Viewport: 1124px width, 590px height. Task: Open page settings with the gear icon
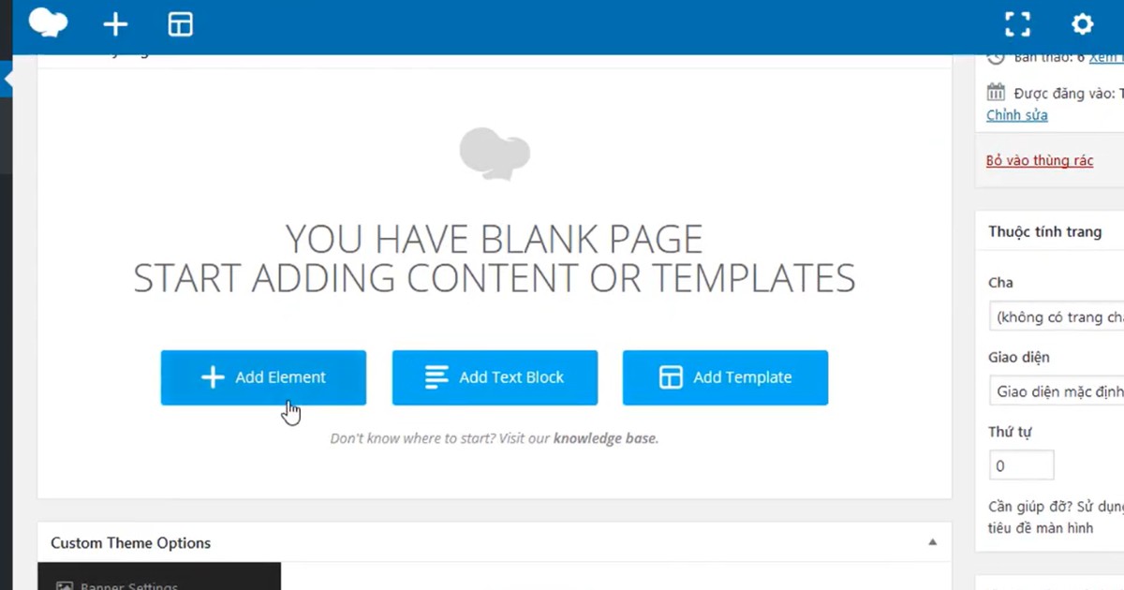1082,24
